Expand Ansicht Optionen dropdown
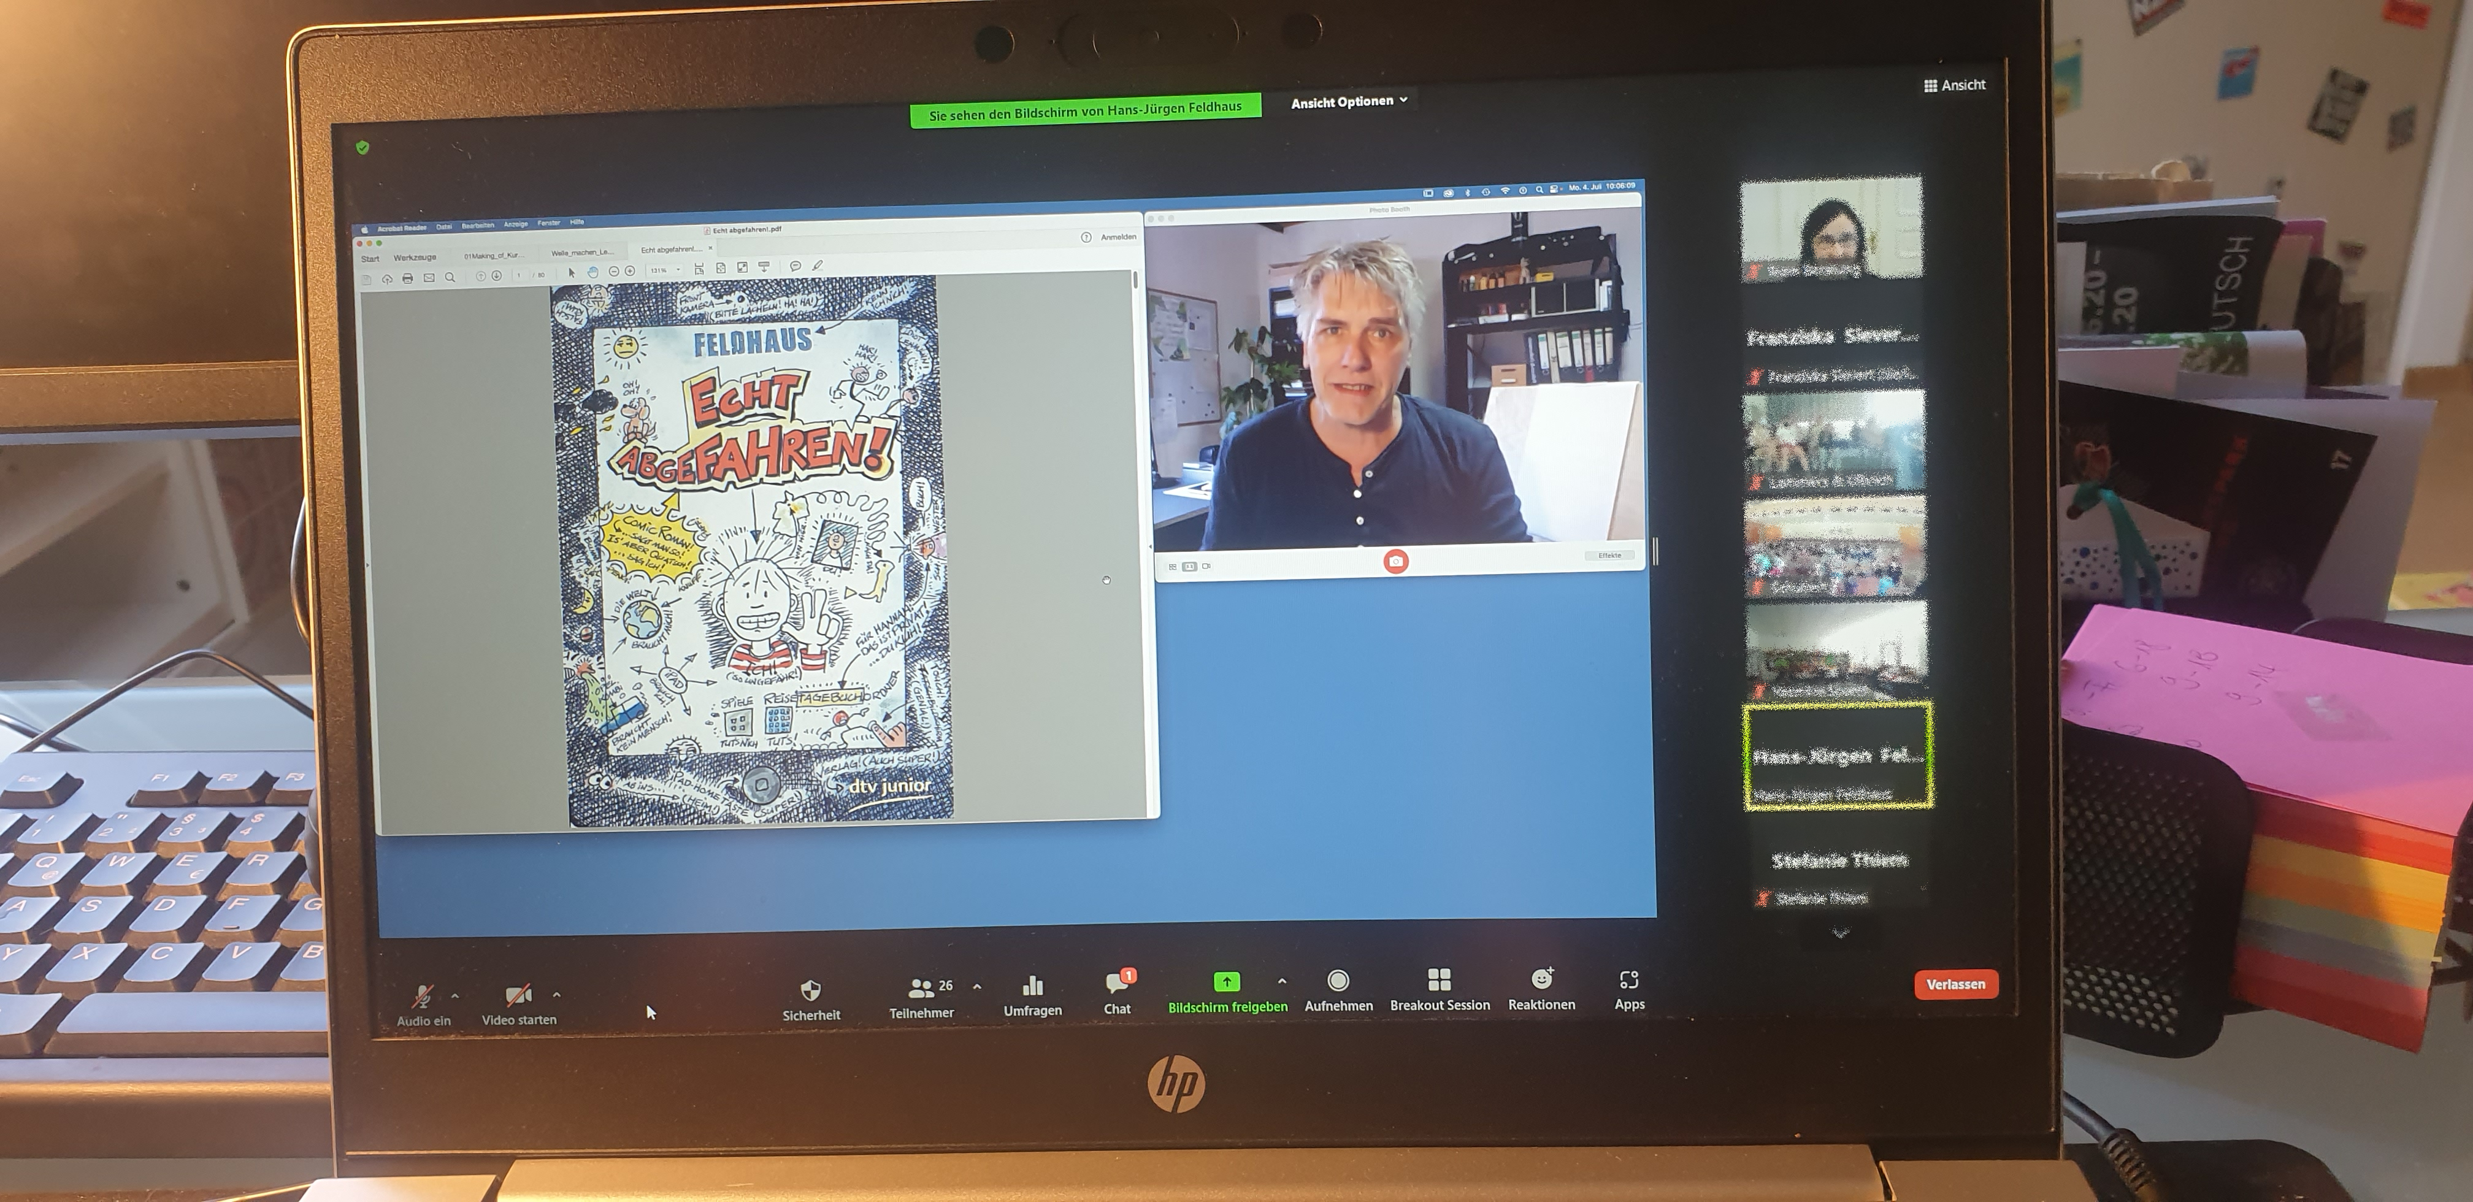 (x=1349, y=101)
